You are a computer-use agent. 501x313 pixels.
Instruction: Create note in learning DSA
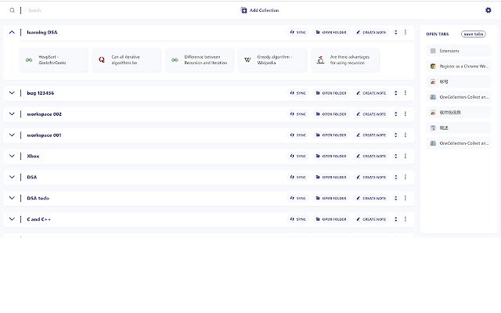coord(371,32)
